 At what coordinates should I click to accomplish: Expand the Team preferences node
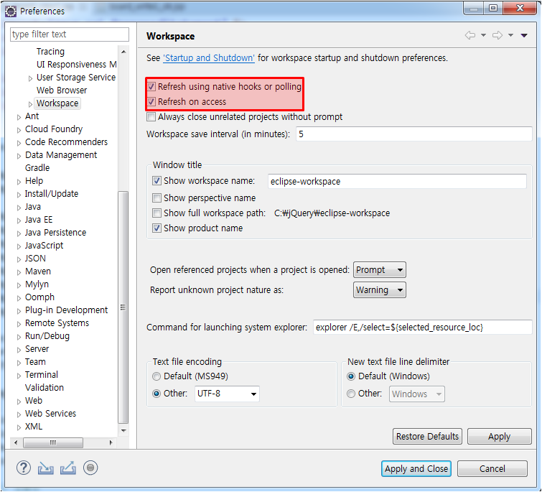(19, 363)
